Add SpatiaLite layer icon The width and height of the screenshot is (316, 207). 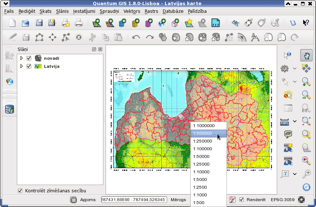pyautogui.click(x=136, y=23)
